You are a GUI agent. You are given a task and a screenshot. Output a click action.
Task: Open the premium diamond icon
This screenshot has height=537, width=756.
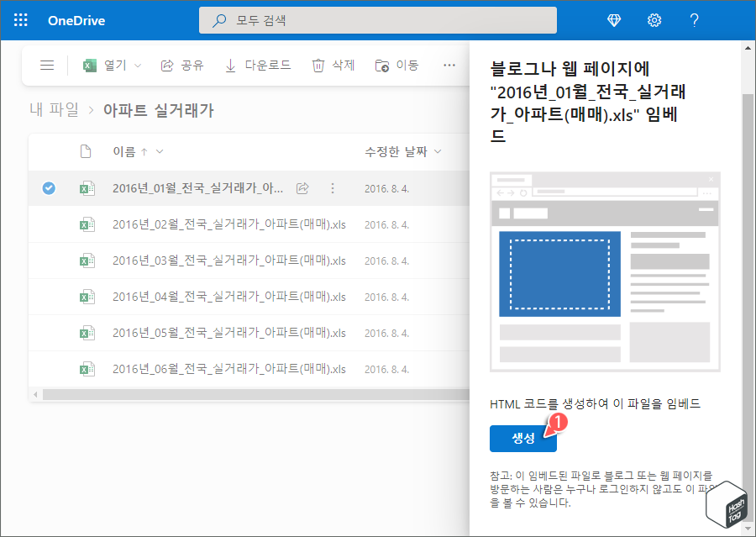[614, 20]
